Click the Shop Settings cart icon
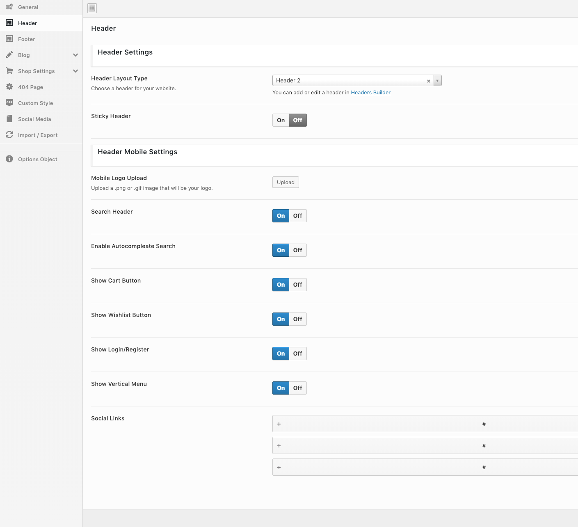The width and height of the screenshot is (578, 527). click(x=9, y=71)
